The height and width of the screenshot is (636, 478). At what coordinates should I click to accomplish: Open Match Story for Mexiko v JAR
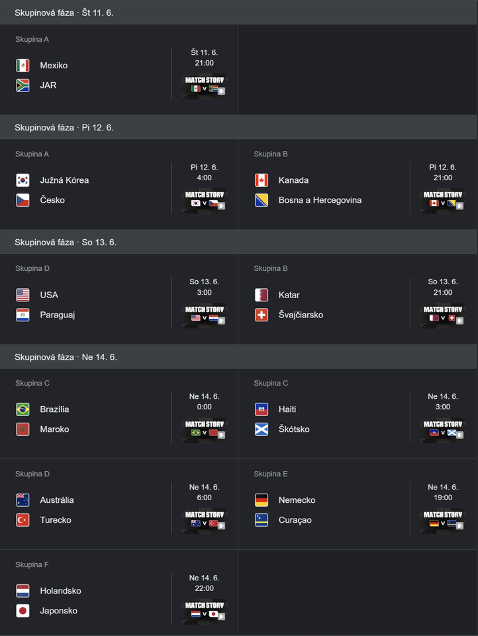click(x=205, y=85)
